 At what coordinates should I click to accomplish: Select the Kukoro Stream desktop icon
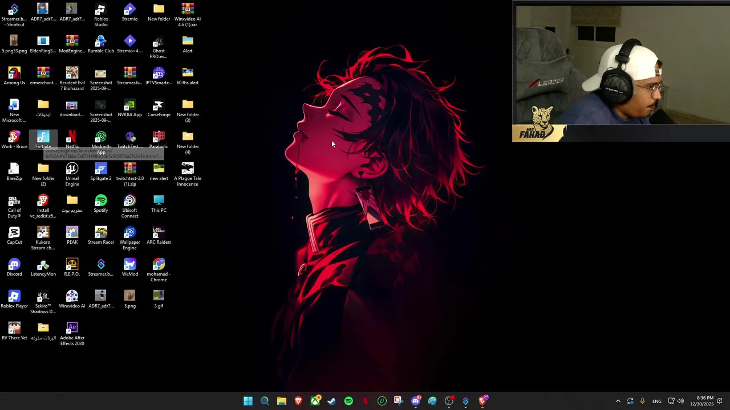(43, 238)
